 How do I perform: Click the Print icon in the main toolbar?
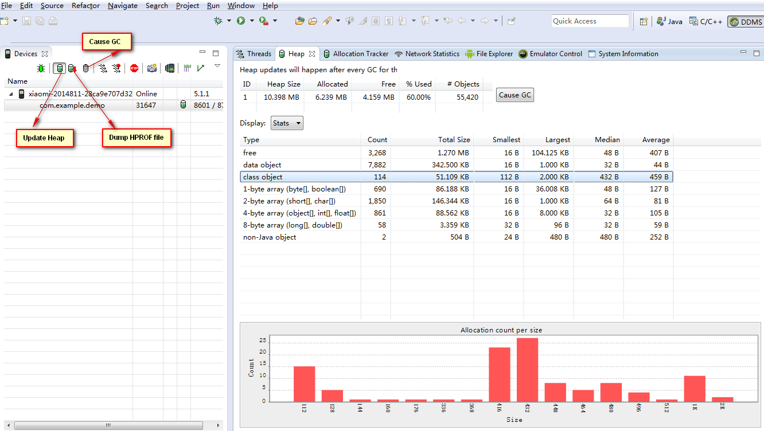coord(53,21)
